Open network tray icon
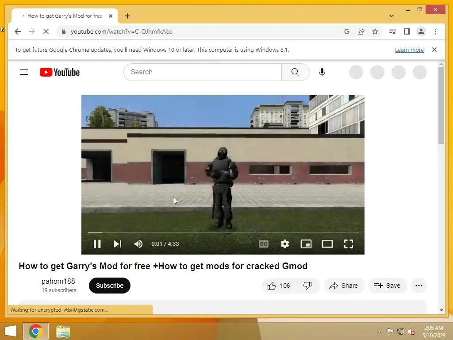 click(x=401, y=332)
